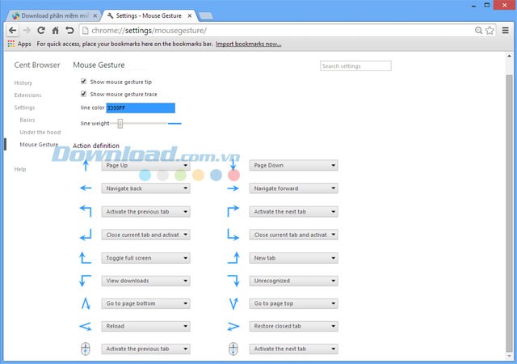Click the Settings item in the sidebar
Image resolution: width=517 pixels, height=364 pixels.
coord(24,108)
